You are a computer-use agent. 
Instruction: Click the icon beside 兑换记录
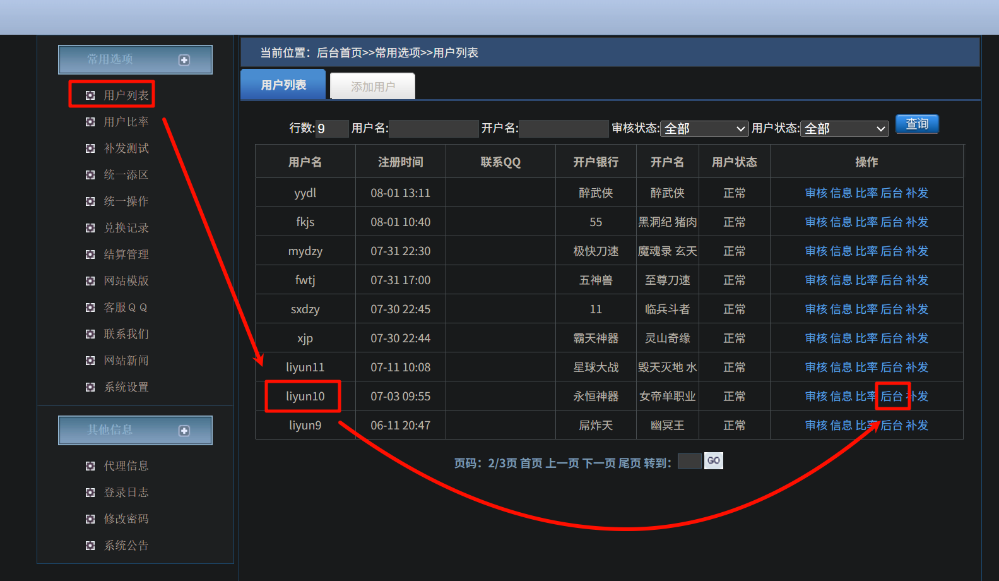(x=90, y=228)
